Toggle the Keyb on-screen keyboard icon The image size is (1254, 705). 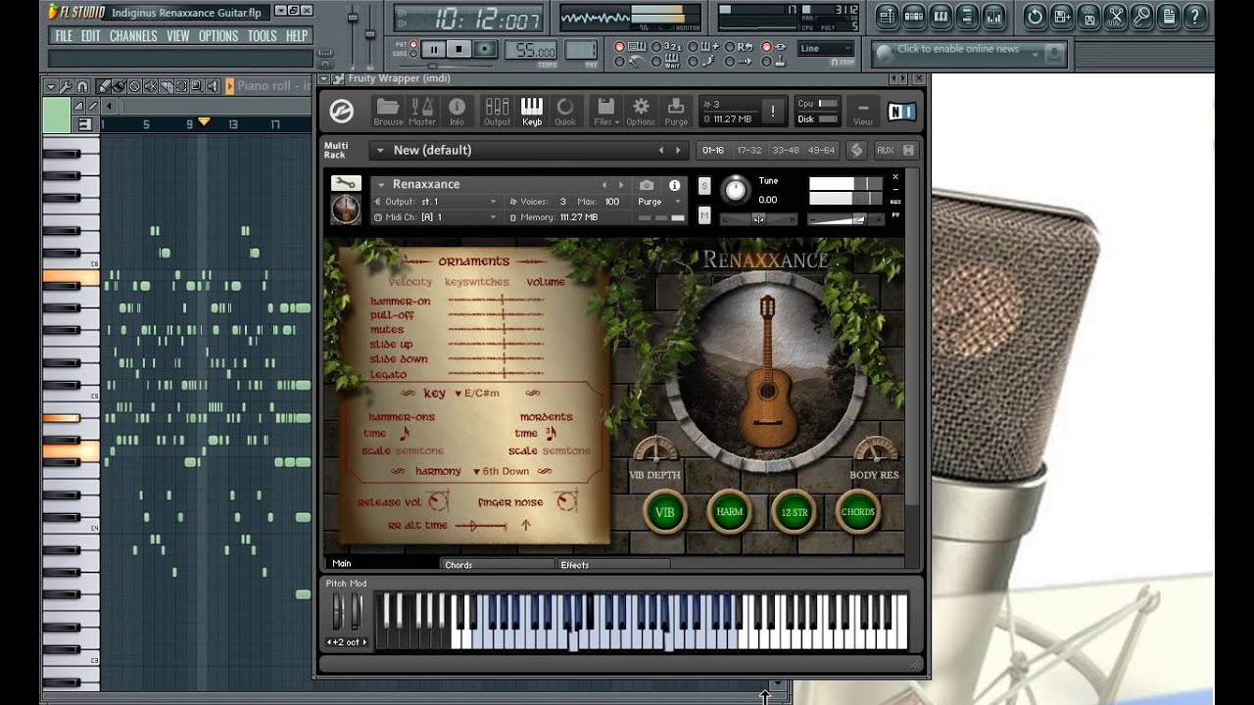click(x=532, y=112)
